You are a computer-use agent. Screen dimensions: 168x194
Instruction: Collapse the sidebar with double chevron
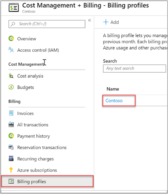pyautogui.click(x=89, y=20)
